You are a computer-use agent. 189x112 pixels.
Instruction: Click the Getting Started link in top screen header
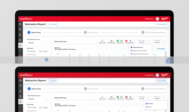click(149, 19)
